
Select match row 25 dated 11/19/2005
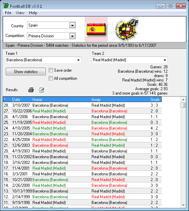(x=82, y=122)
